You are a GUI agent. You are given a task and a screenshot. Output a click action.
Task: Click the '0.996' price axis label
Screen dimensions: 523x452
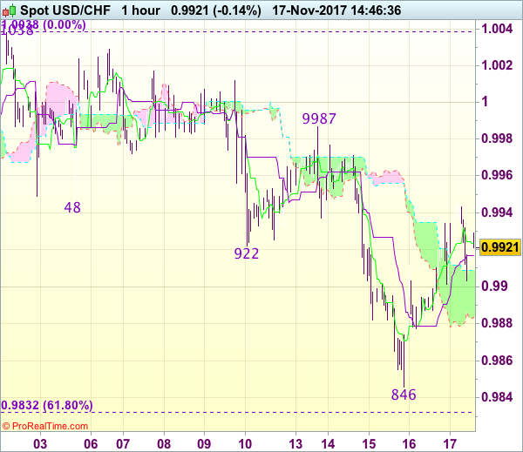497,175
